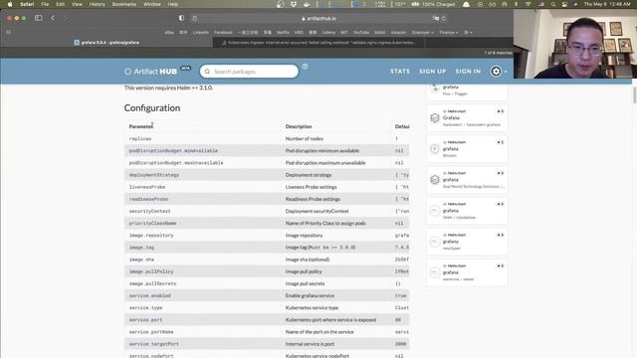Toggle Safari sidebar button
This screenshot has width=637, height=358.
click(x=39, y=18)
